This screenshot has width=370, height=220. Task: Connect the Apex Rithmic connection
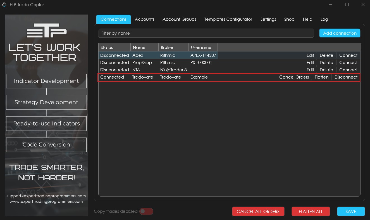(x=348, y=55)
